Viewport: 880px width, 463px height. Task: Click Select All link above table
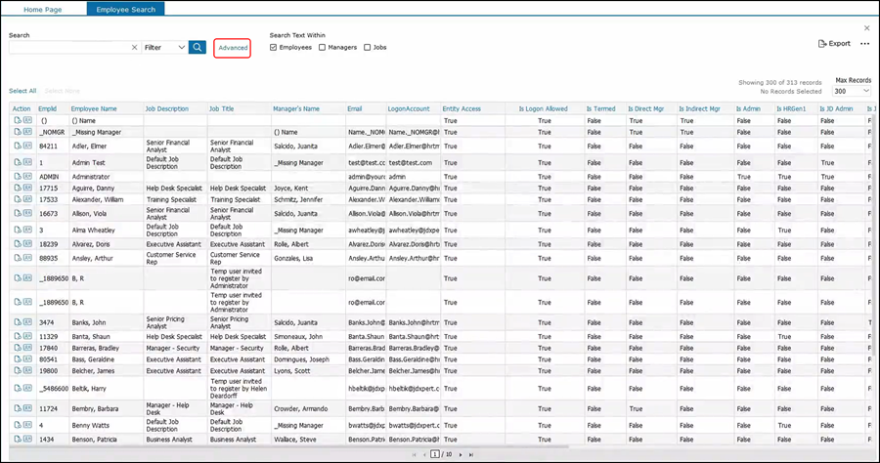pyautogui.click(x=22, y=90)
